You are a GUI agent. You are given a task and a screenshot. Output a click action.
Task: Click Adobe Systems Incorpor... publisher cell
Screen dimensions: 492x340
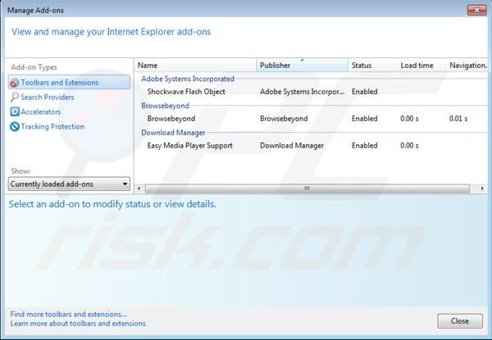click(302, 92)
